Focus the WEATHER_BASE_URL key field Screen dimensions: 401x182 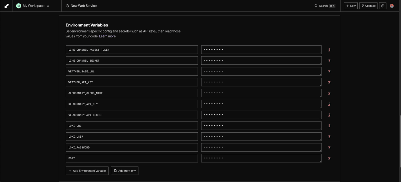(x=132, y=71)
